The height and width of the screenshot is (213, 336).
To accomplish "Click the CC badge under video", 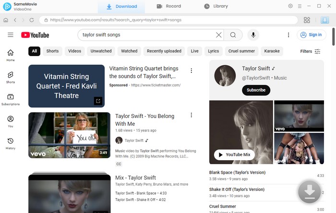I will (119, 164).
